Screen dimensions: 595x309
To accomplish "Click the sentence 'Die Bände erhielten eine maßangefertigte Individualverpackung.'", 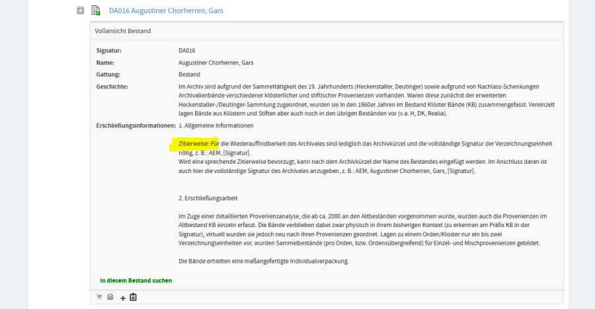I will pos(264,261).
